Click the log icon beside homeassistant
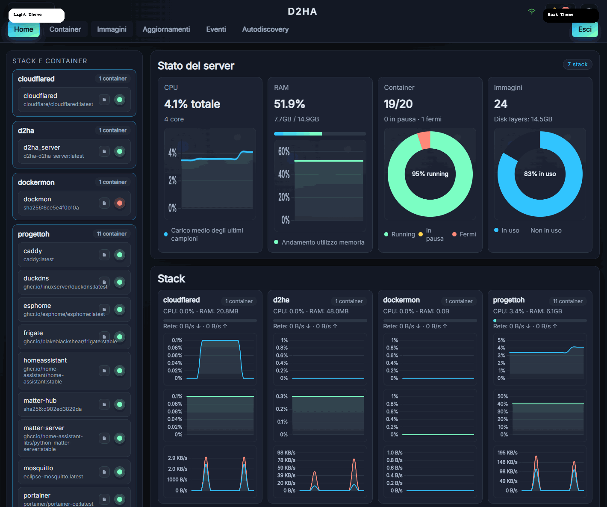Screen dimensions: 607x507 coord(104,371)
